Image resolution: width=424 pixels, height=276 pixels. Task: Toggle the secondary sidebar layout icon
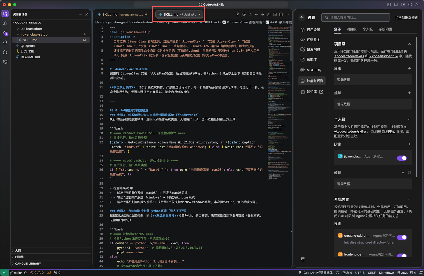403,5
